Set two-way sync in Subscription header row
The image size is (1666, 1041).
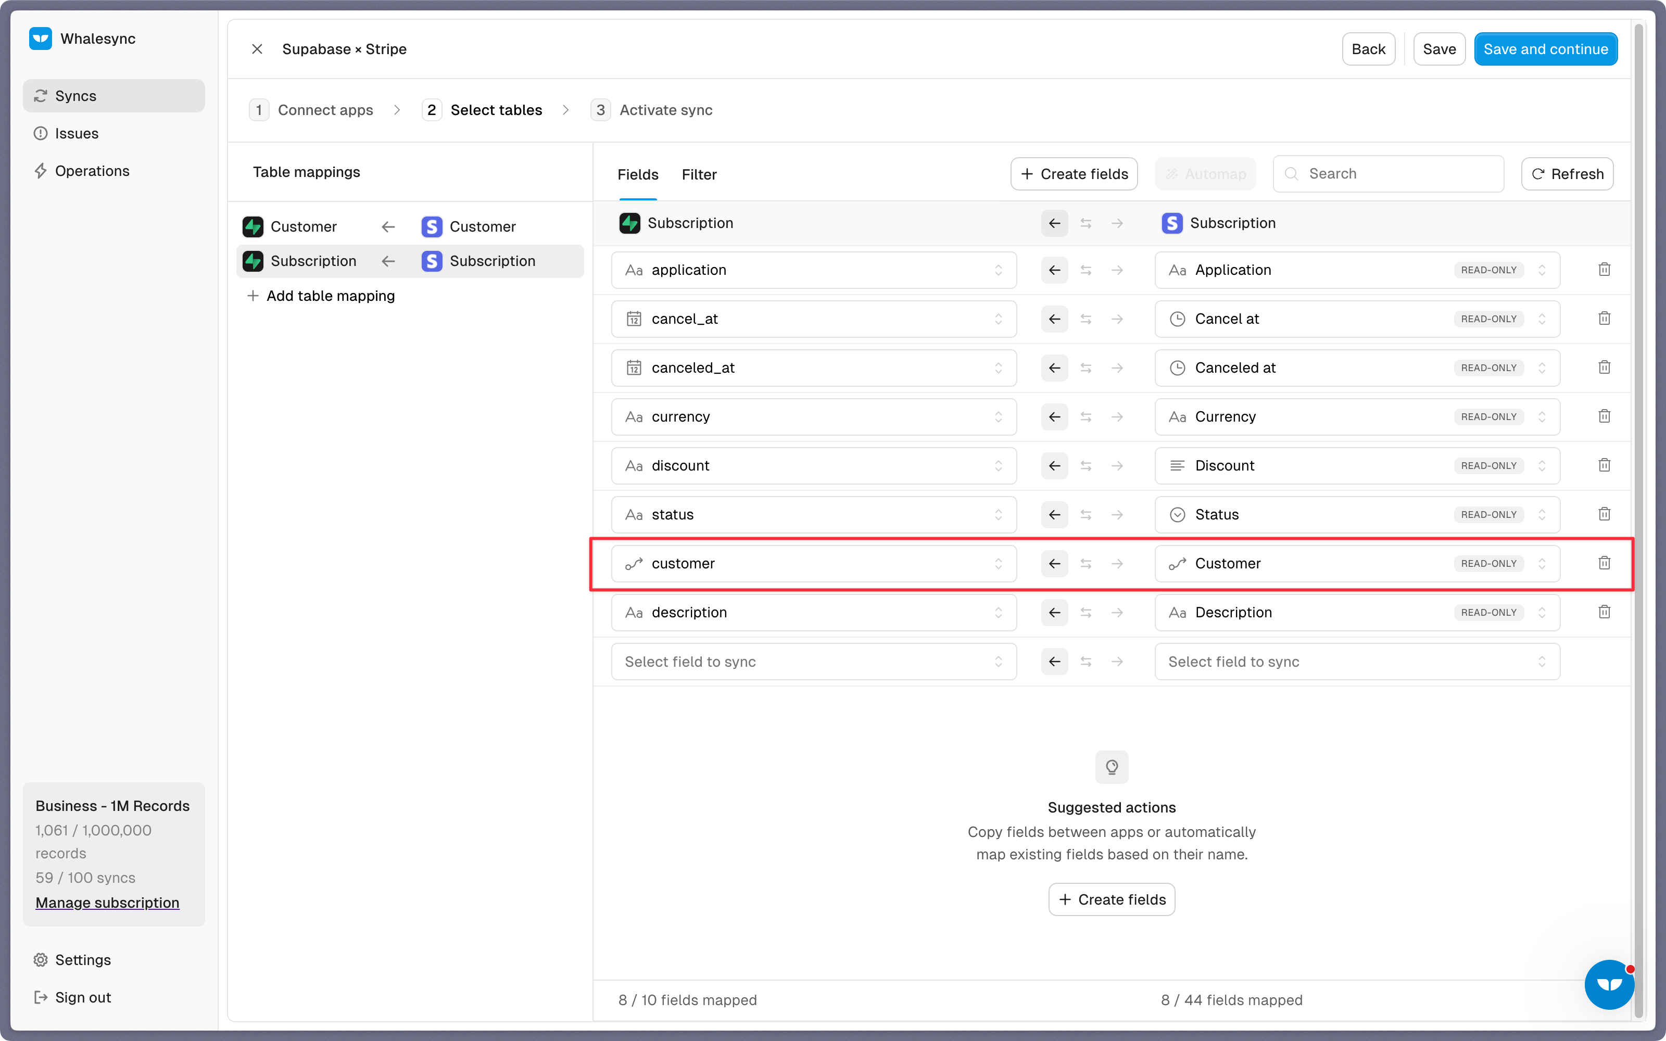pyautogui.click(x=1086, y=223)
